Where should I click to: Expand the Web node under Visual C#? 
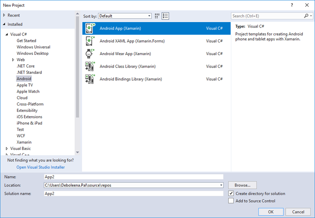[13, 60]
